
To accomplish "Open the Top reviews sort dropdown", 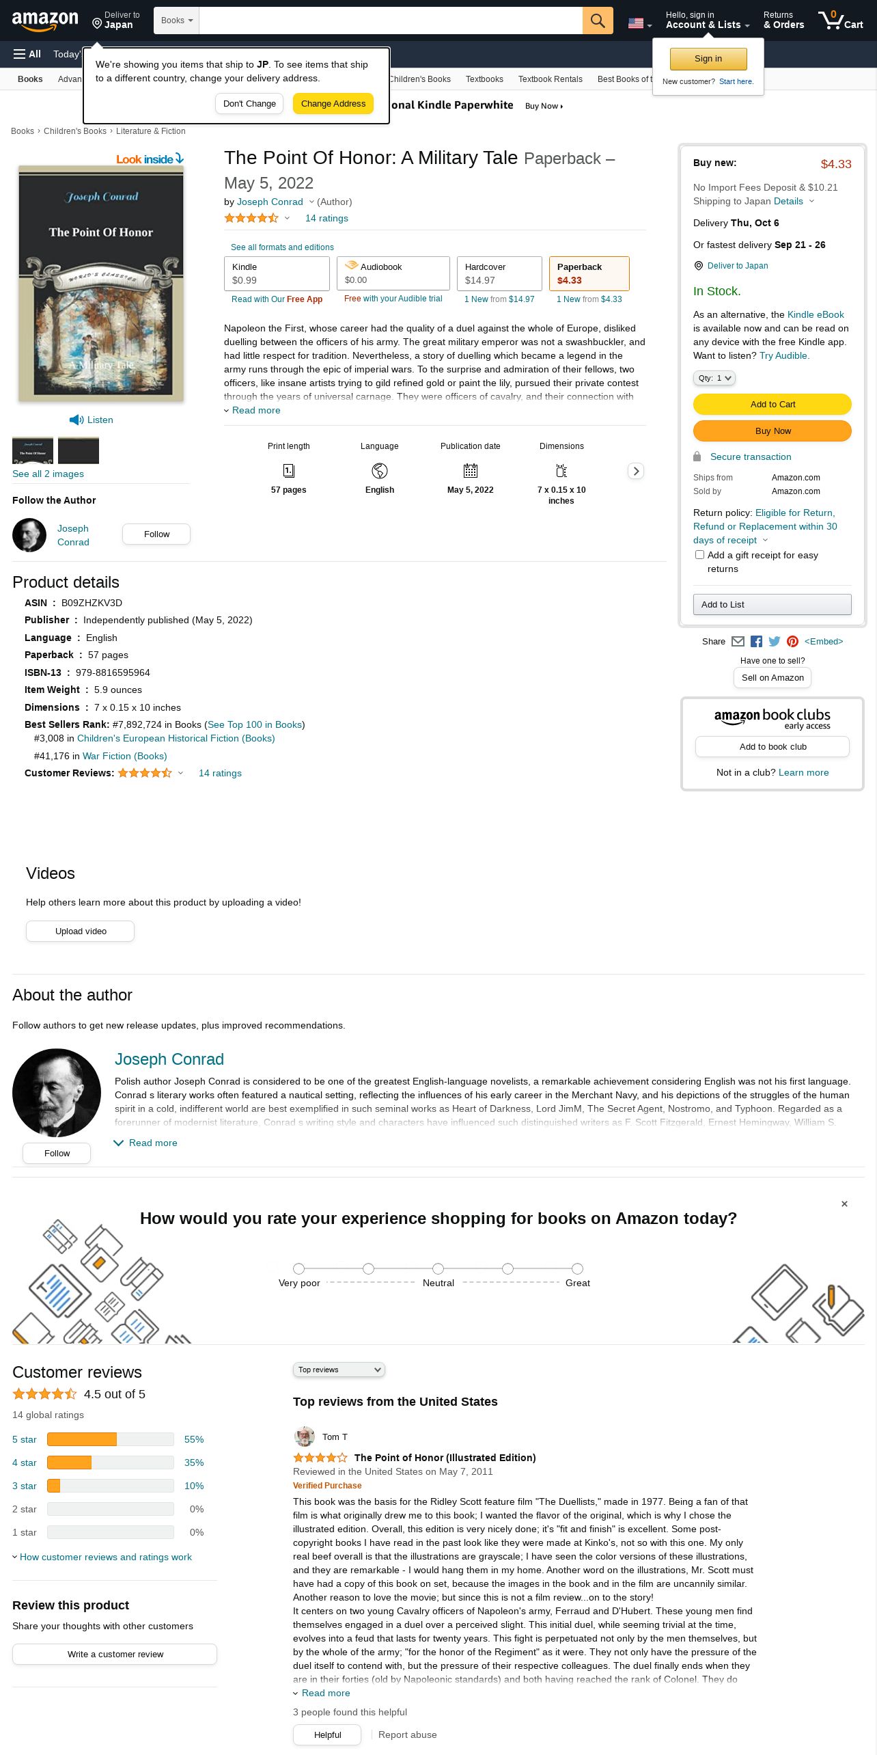I will pos(339,1370).
